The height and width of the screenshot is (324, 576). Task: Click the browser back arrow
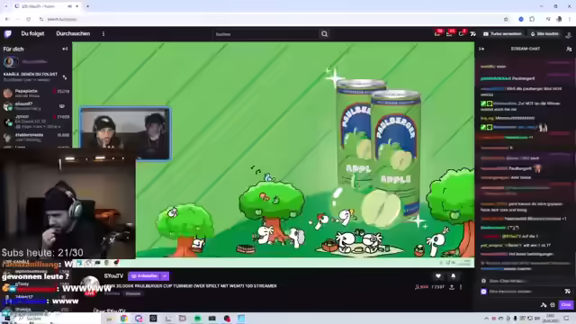7,19
